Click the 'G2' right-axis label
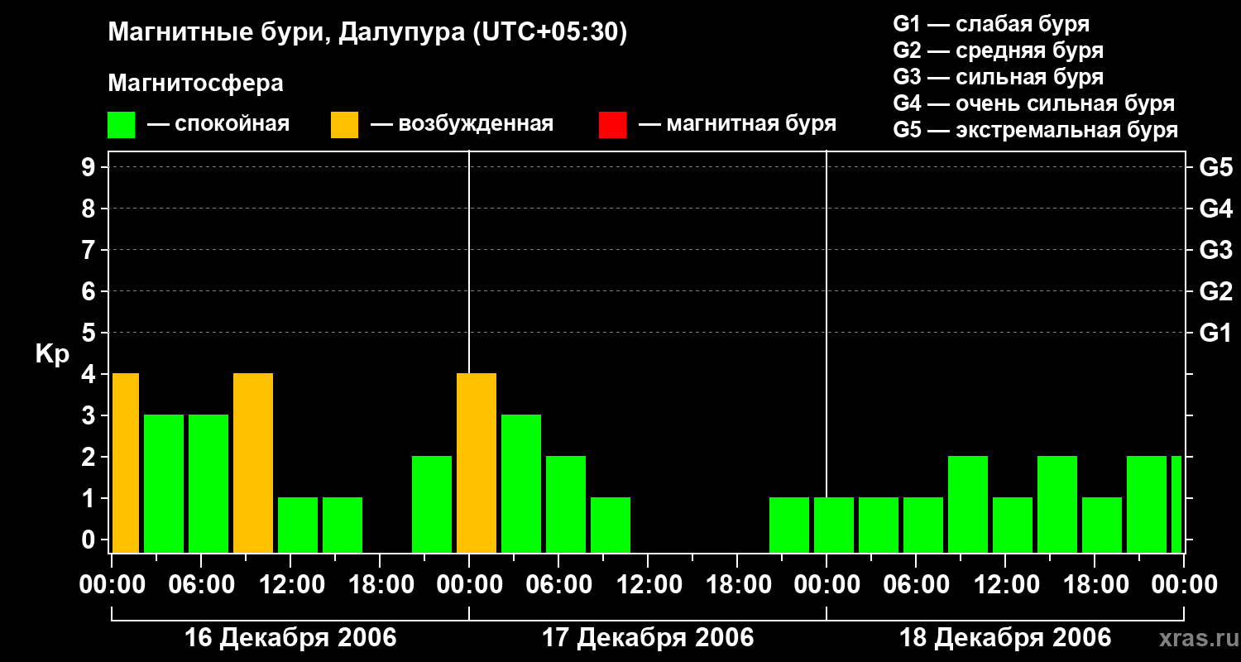Viewport: 1241px width, 662px height. tap(1215, 292)
